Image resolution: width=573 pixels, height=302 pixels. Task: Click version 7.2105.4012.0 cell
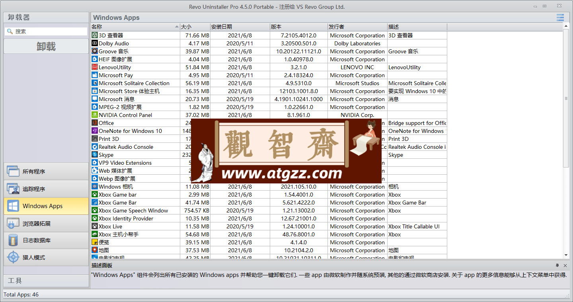point(298,35)
